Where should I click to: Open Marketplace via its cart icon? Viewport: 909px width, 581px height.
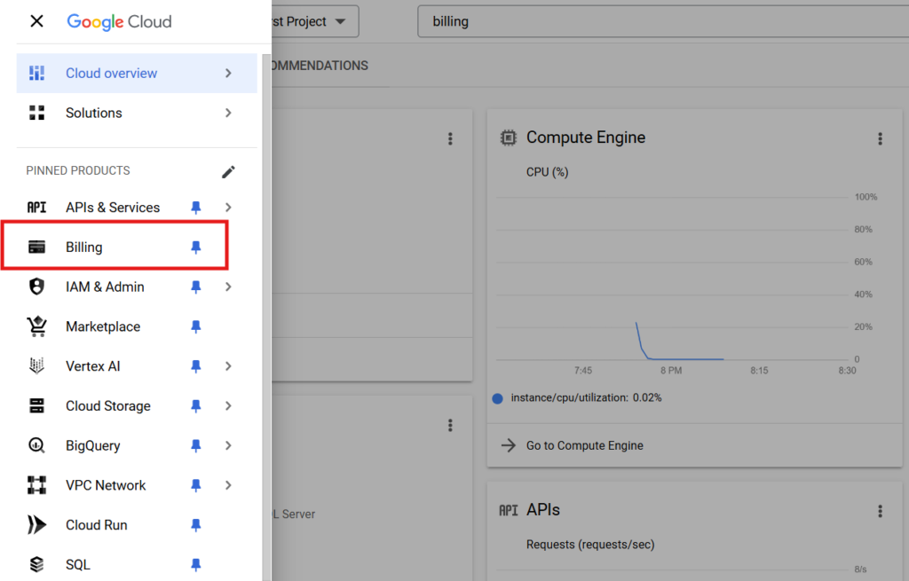coord(36,326)
